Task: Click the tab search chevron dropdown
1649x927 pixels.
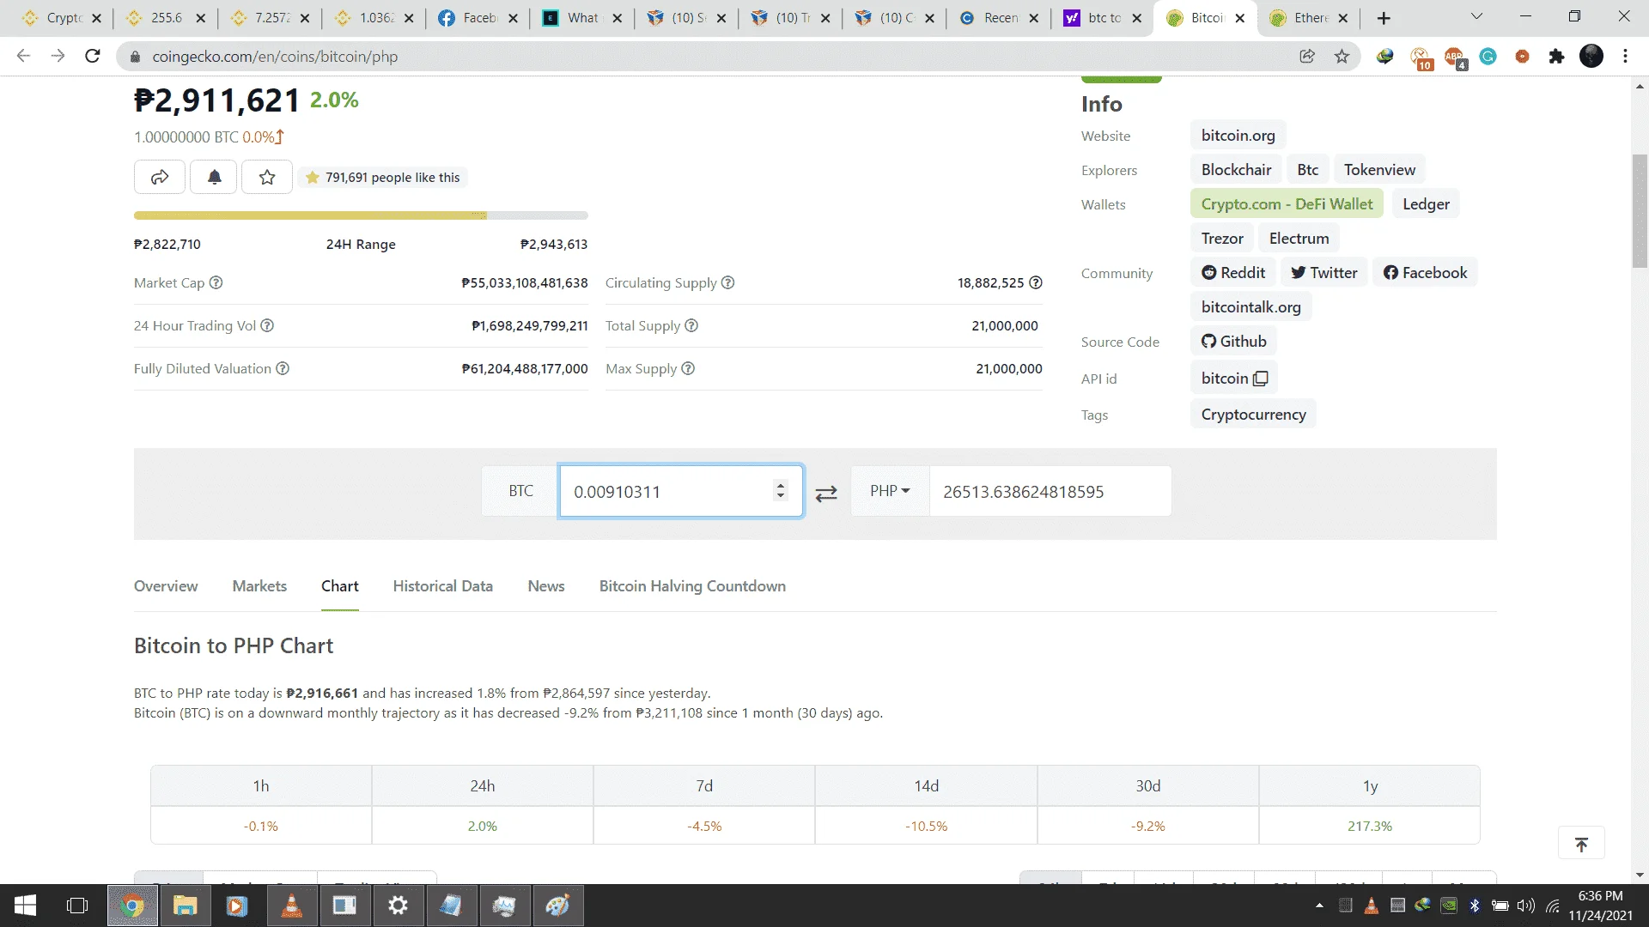Action: 1476,16
